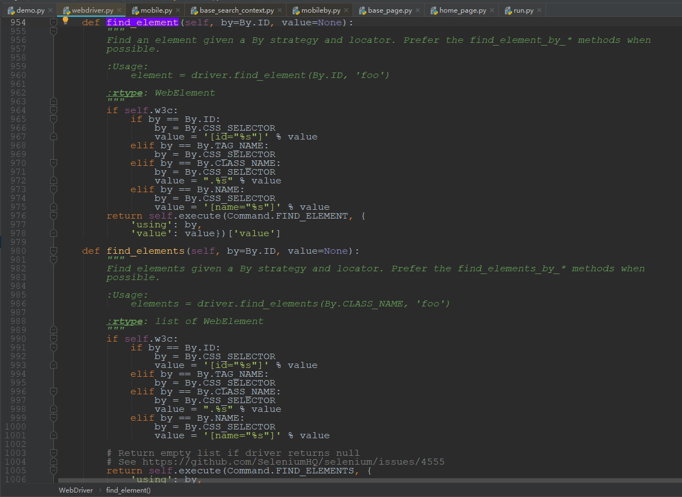This screenshot has width=682, height=497.
Task: Switch to the demo.py tab
Action: click(30, 9)
